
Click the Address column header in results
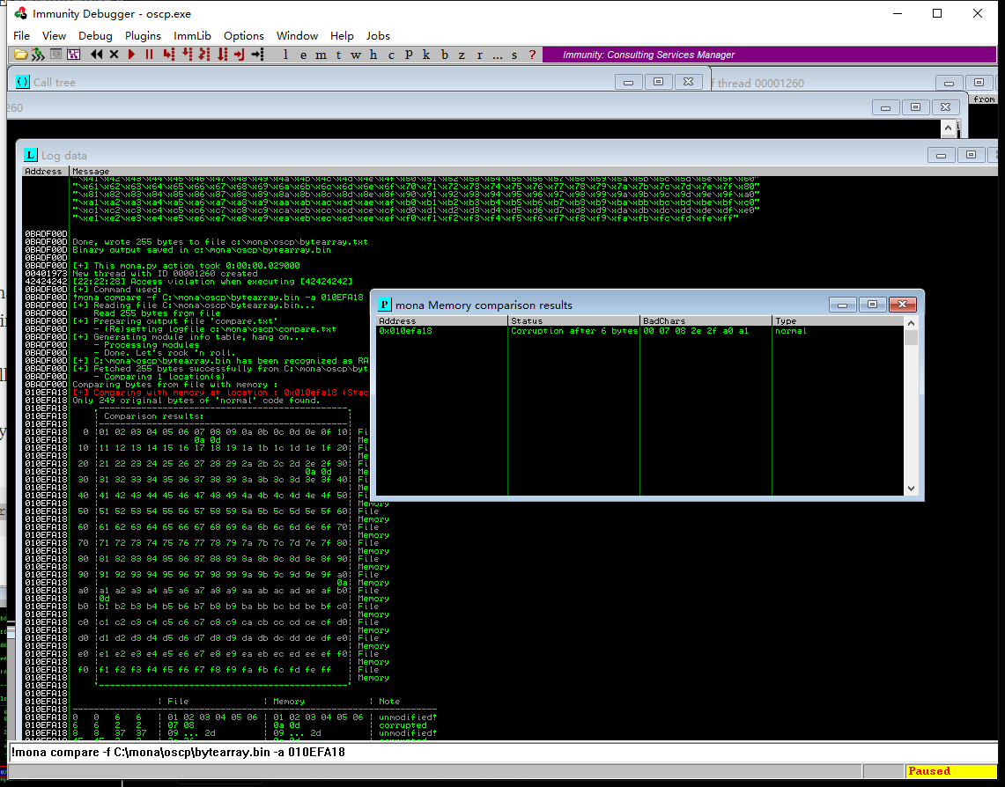tap(441, 320)
